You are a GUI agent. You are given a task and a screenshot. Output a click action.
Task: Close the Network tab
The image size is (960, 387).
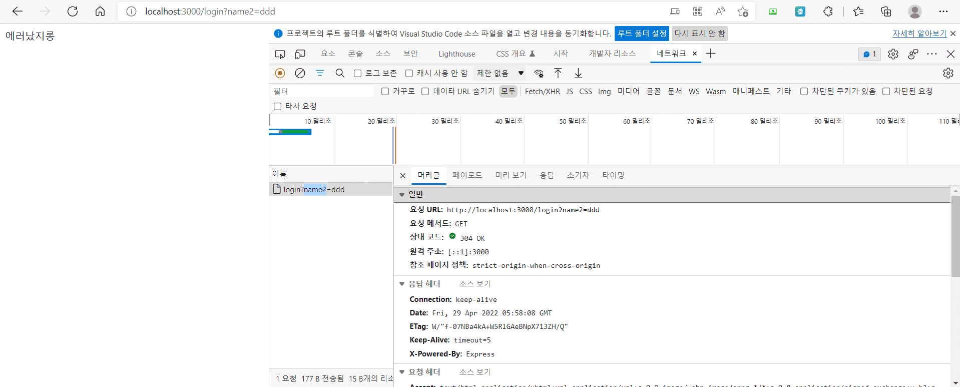coord(695,54)
